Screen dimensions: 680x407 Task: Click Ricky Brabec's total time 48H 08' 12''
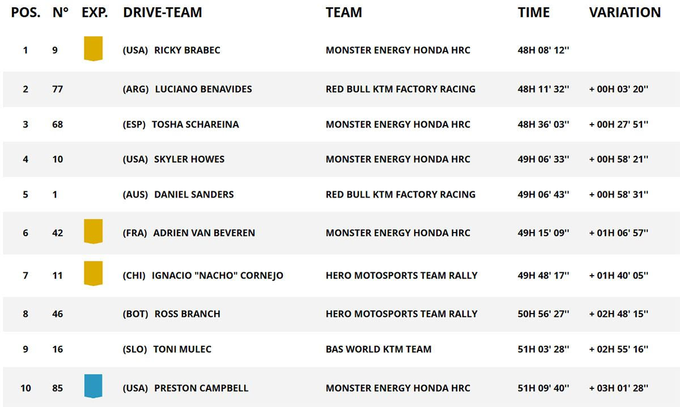[x=543, y=50]
